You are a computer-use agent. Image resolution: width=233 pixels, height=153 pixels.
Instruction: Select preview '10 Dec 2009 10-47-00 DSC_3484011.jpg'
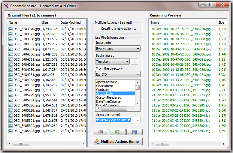(x=181, y=59)
